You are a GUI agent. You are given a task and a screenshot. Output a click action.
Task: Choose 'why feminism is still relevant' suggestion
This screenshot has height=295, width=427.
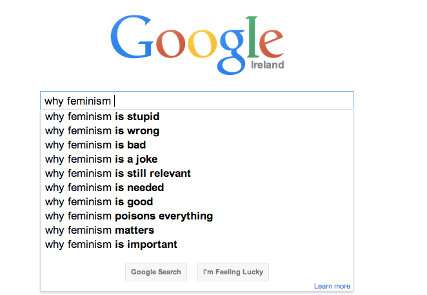[x=118, y=174]
